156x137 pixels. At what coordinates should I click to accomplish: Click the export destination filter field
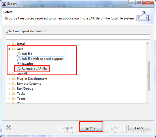pyautogui.click(x=78, y=37)
